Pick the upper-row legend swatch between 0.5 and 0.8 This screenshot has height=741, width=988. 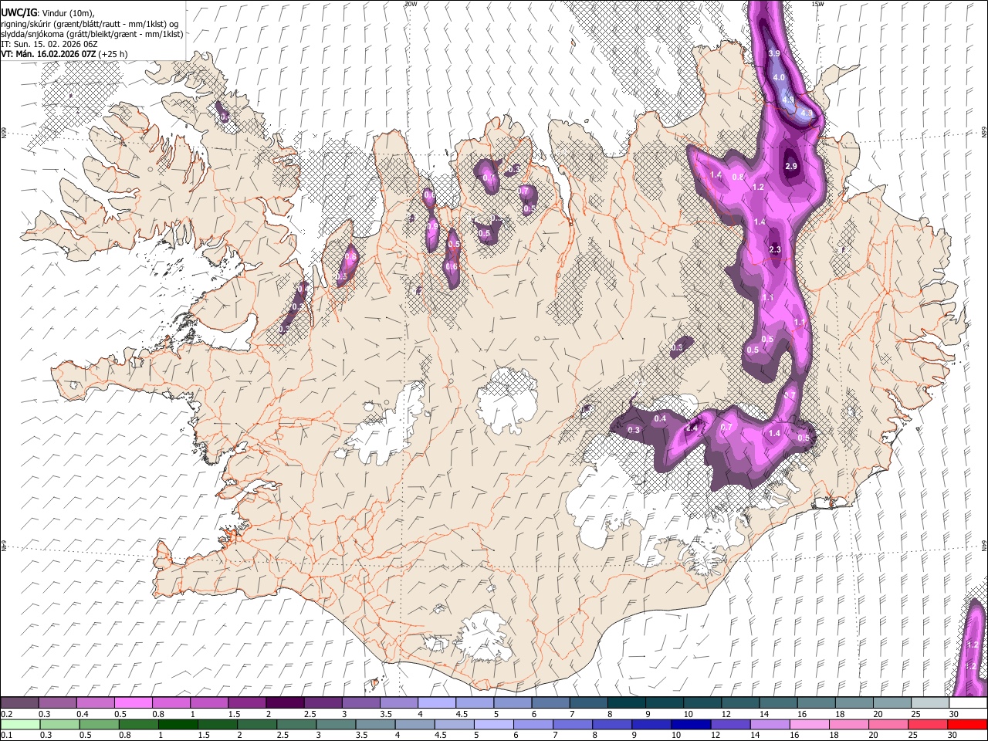click(133, 702)
